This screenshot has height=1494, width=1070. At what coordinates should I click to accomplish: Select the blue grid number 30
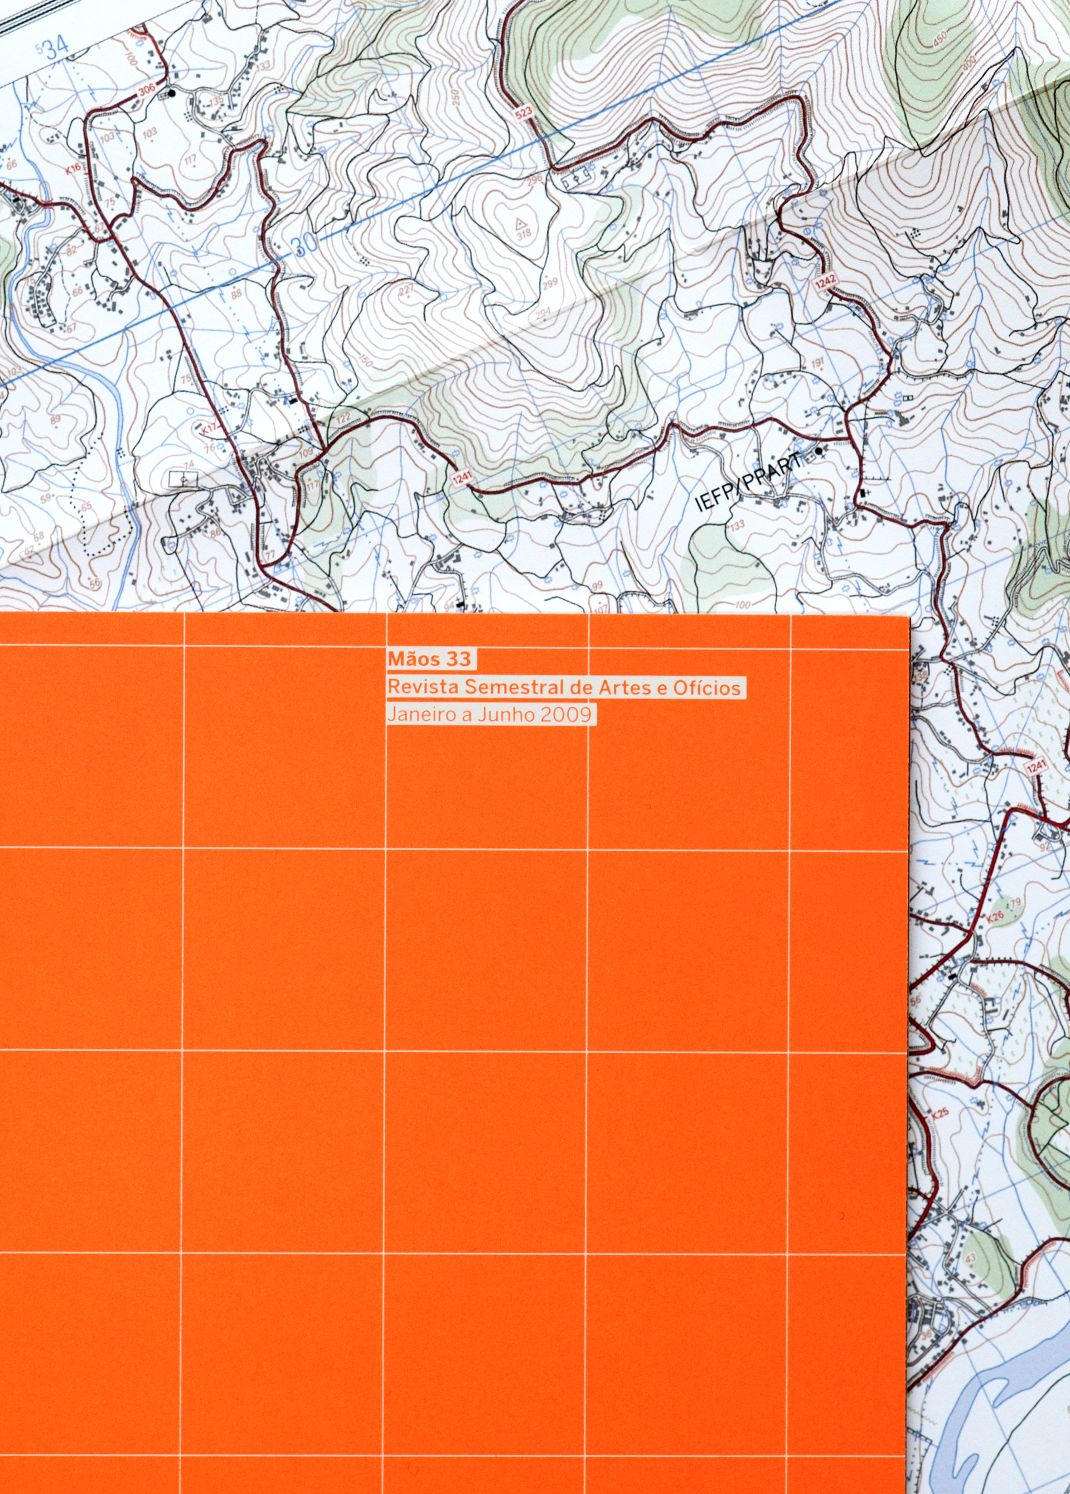point(304,245)
